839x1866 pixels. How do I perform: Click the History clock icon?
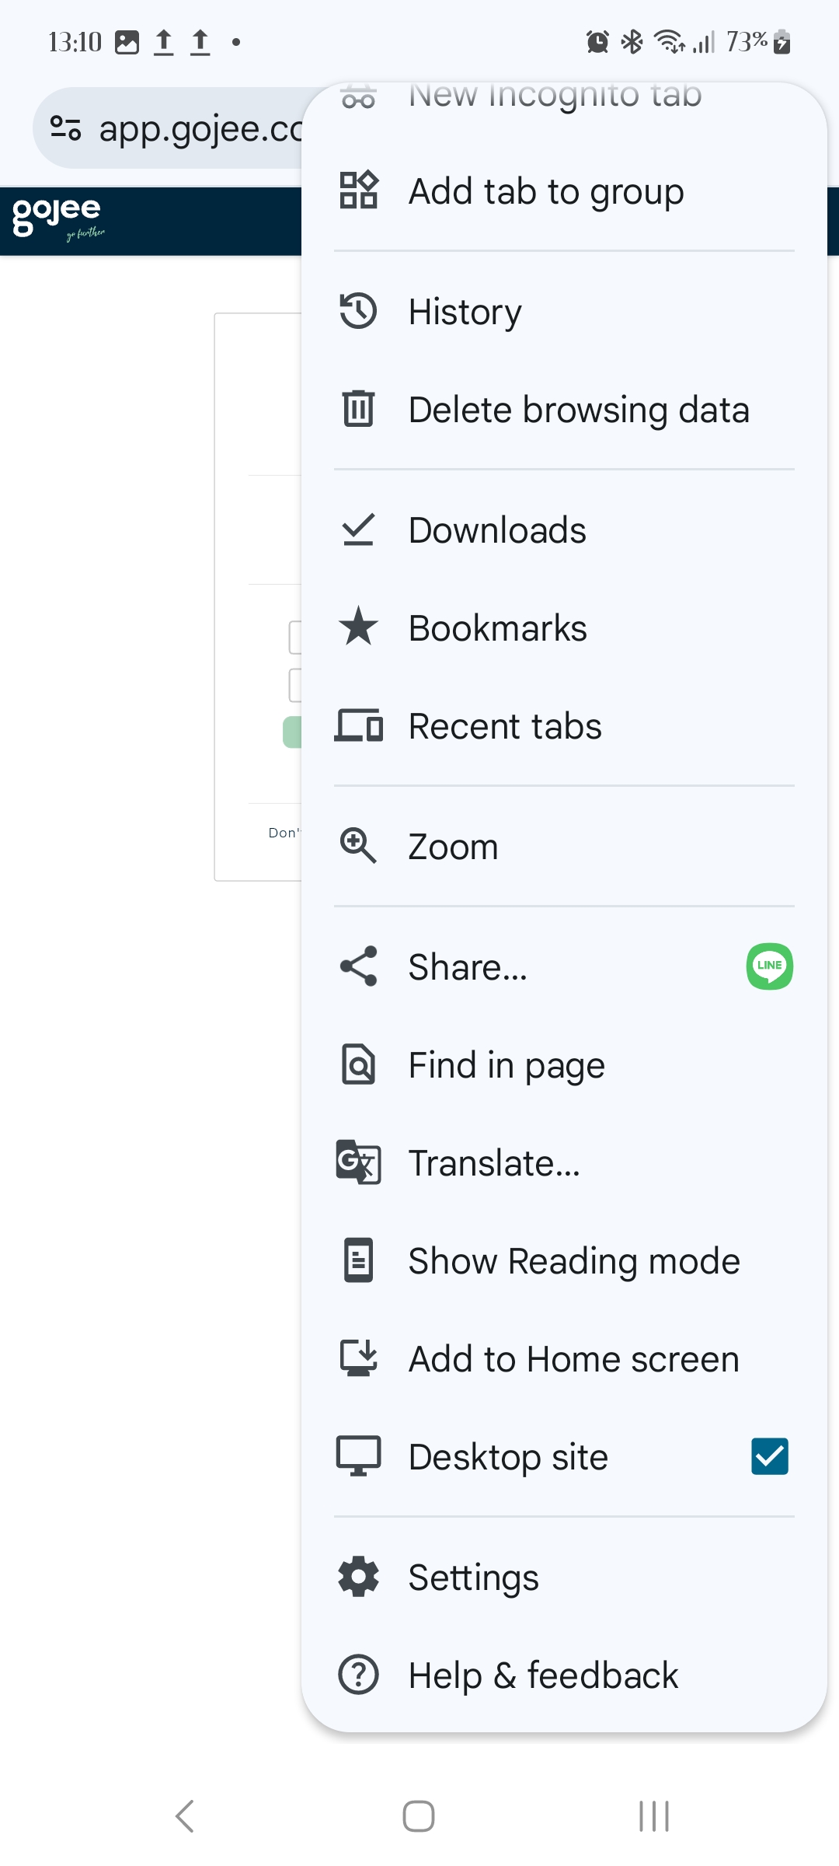pyautogui.click(x=358, y=312)
